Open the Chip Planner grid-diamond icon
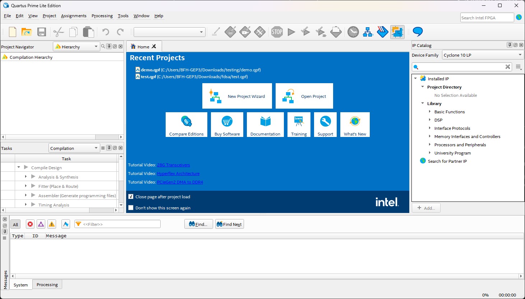Image resolution: width=525 pixels, height=299 pixels. tap(260, 32)
